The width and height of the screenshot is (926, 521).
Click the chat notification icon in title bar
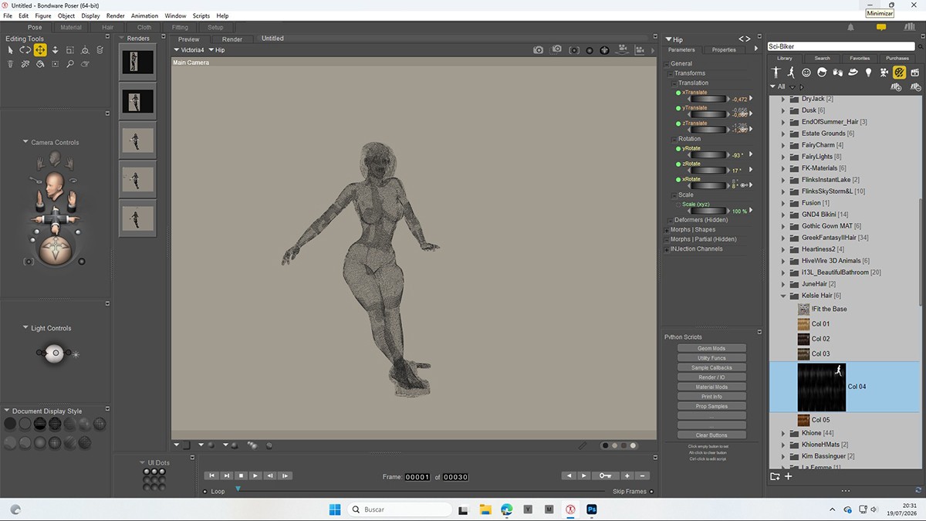(x=881, y=27)
